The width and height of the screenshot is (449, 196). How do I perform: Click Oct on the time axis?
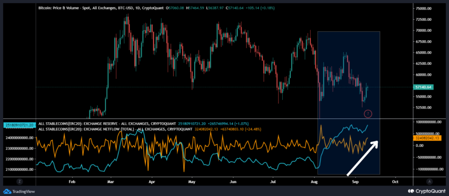click(x=395, y=182)
